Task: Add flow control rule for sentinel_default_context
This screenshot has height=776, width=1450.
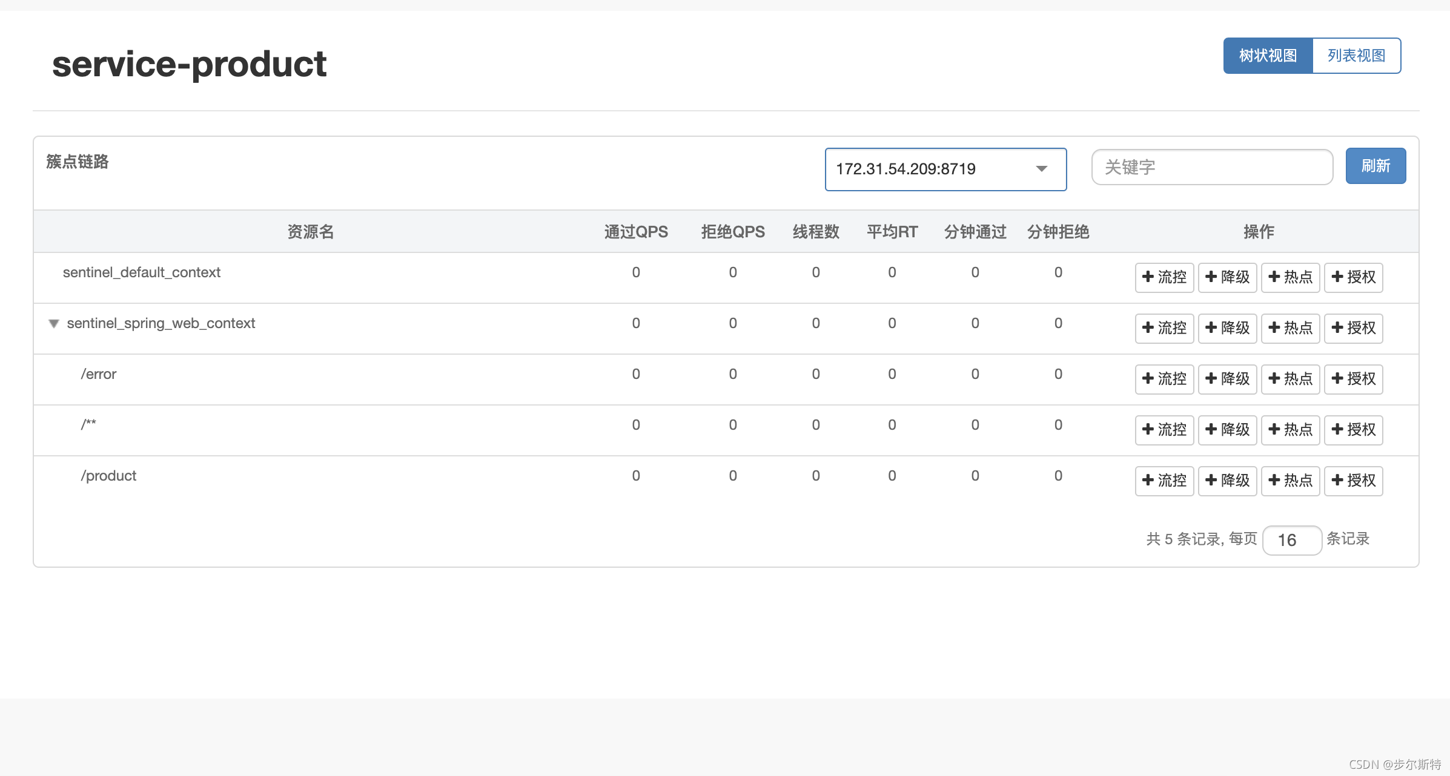Action: click(1164, 277)
